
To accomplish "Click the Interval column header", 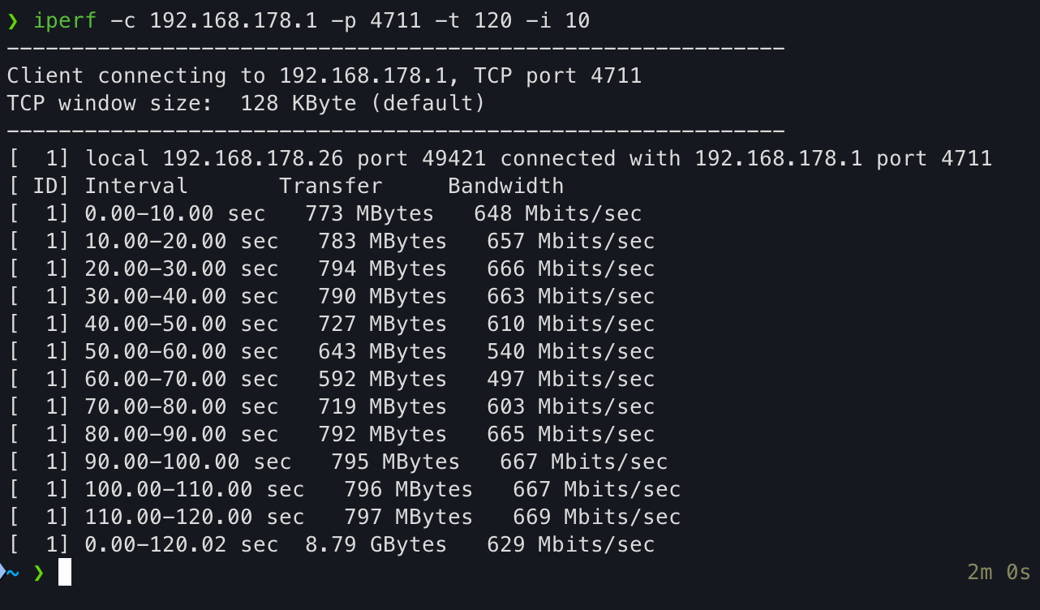I will point(136,186).
